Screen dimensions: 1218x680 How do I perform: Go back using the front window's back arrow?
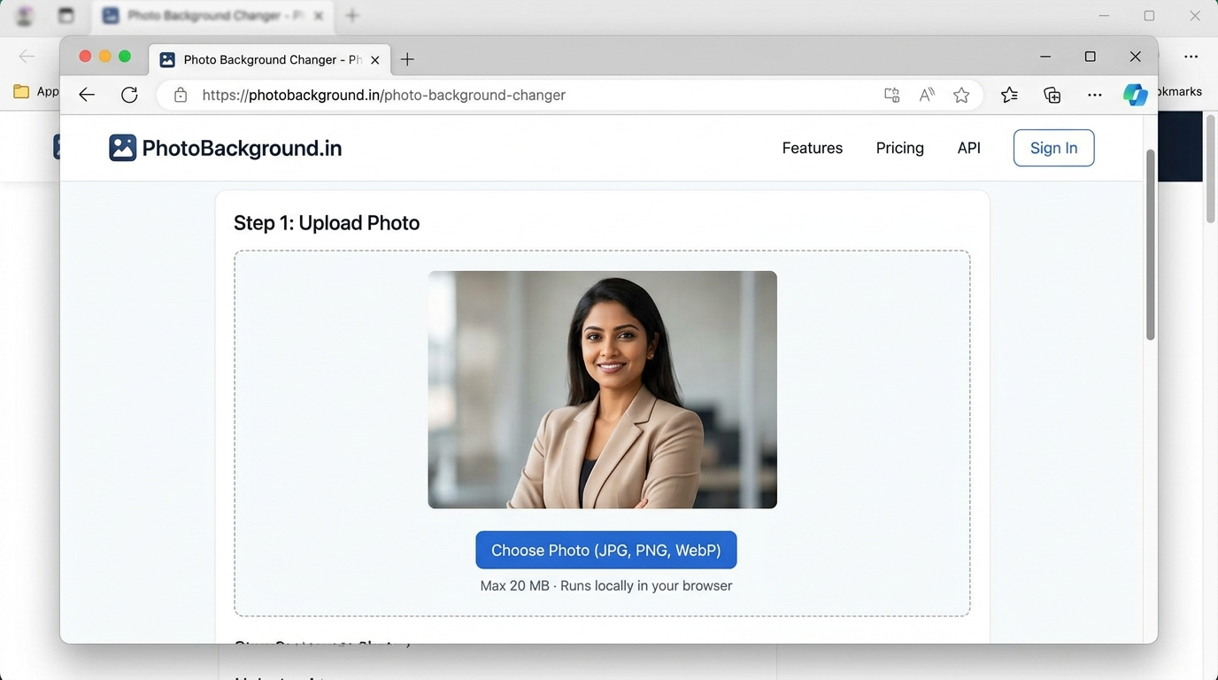point(87,95)
